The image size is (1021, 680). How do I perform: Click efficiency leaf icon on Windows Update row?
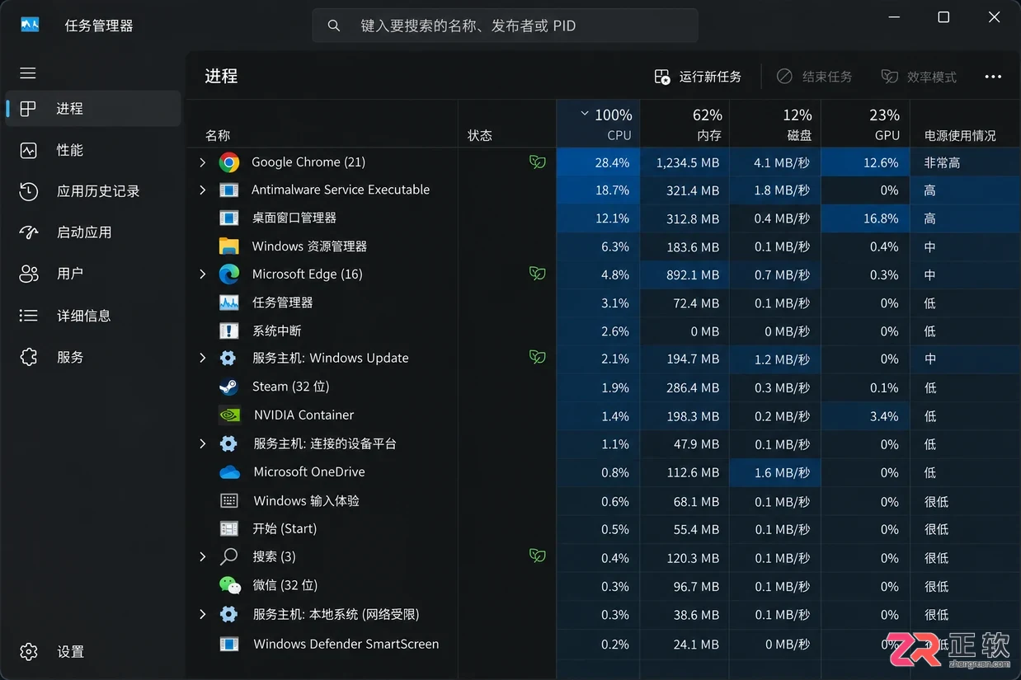click(x=538, y=357)
